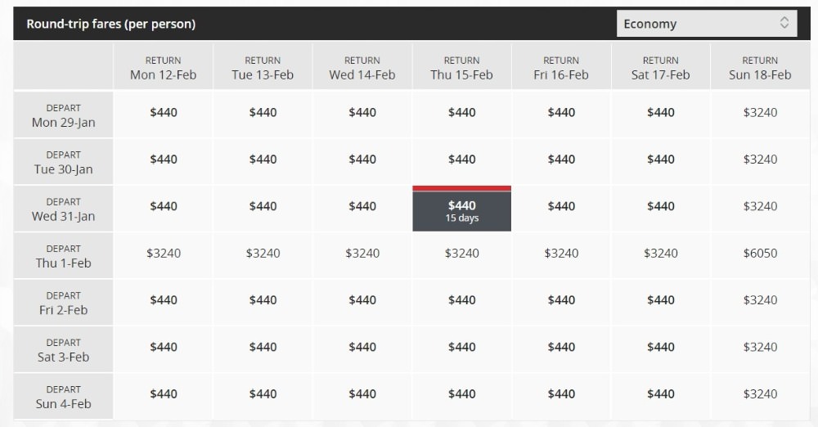Choose $3240 fare departing 1-Feb returning 15-Feb
The height and width of the screenshot is (427, 818).
(x=461, y=254)
